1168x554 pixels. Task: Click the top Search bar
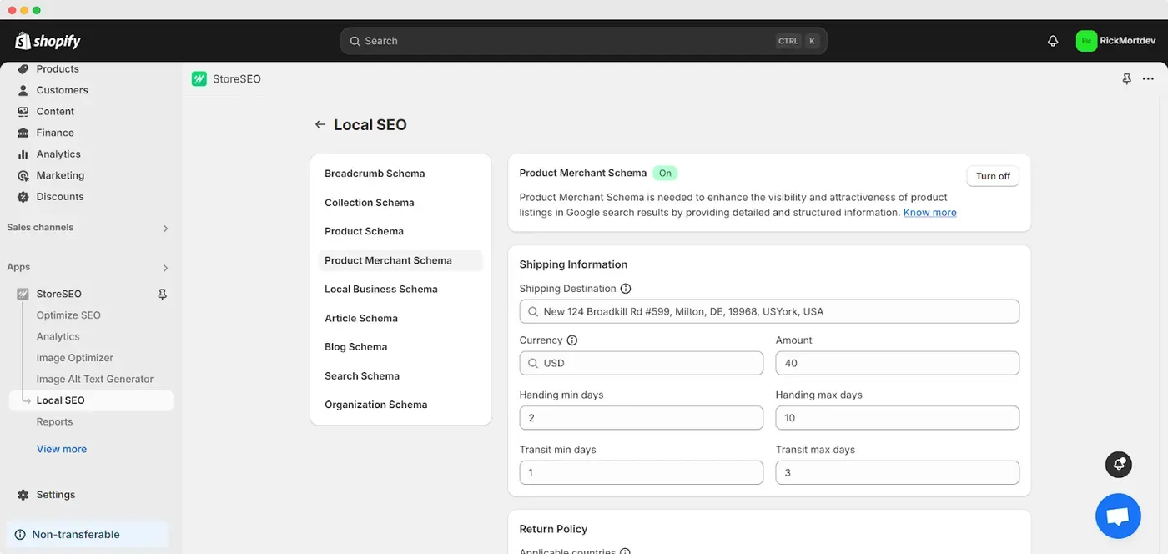[x=583, y=41]
